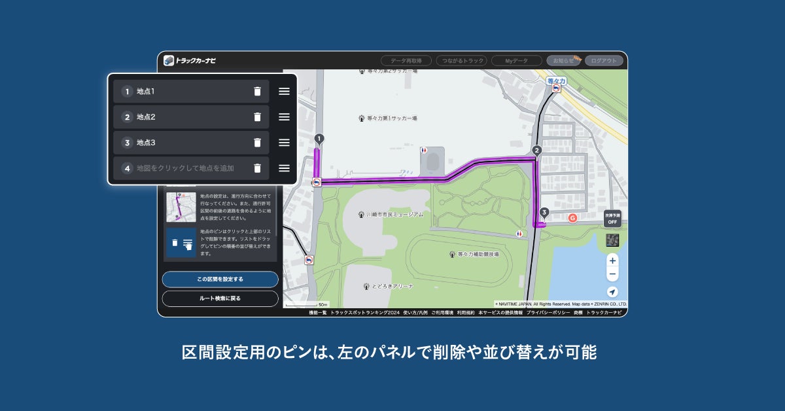The height and width of the screenshot is (411, 785).
Task: Delete 地点1 with its trash icon
Action: [257, 92]
